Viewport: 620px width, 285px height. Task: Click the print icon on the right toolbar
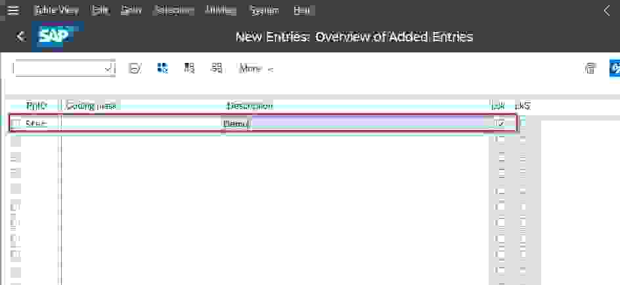(x=591, y=68)
